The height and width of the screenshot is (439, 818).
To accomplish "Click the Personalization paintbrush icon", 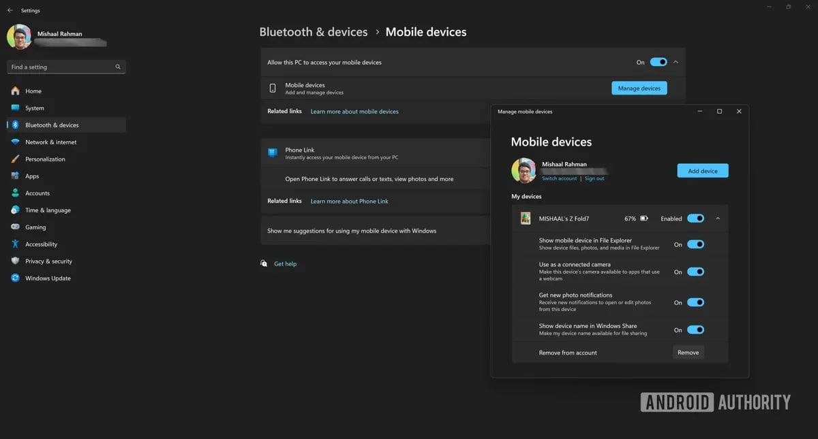I will 15,159.
